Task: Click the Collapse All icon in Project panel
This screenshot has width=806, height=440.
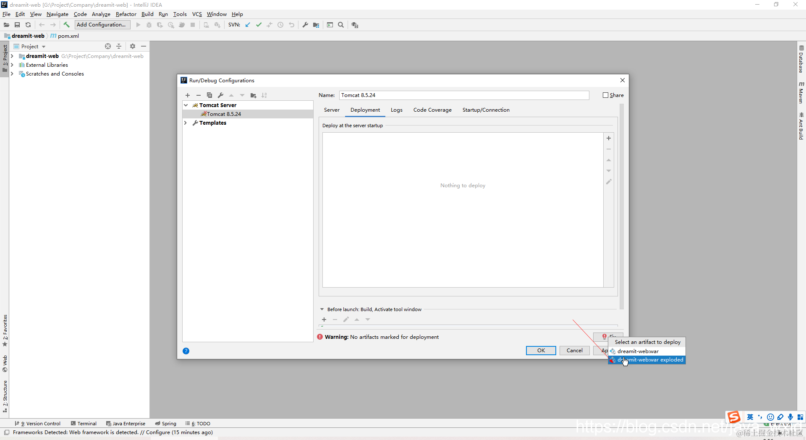Action: pyautogui.click(x=119, y=46)
